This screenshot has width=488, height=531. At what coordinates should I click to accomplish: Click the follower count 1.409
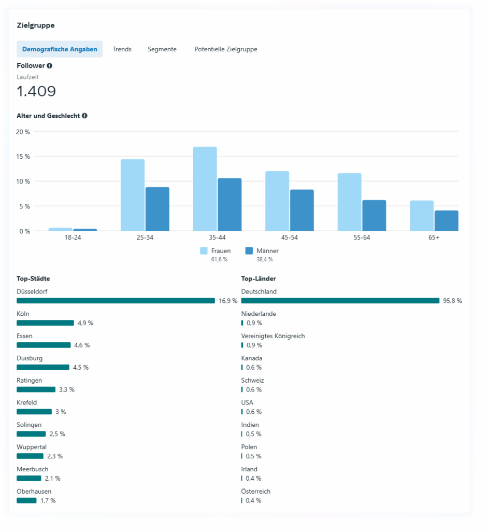(36, 92)
